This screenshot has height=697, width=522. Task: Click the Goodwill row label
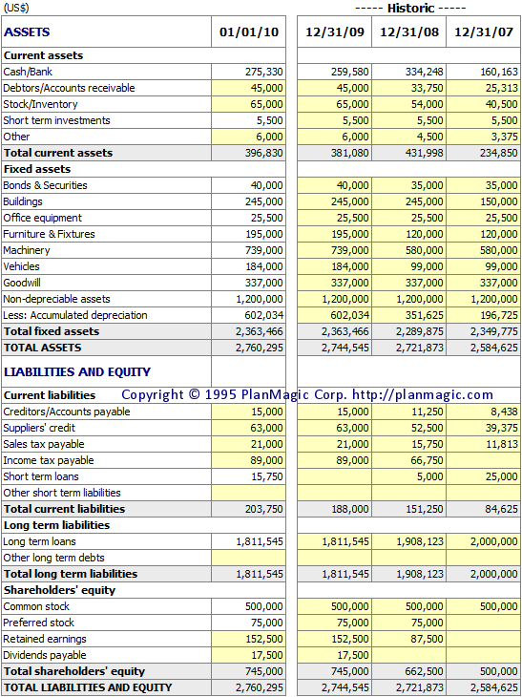point(22,283)
